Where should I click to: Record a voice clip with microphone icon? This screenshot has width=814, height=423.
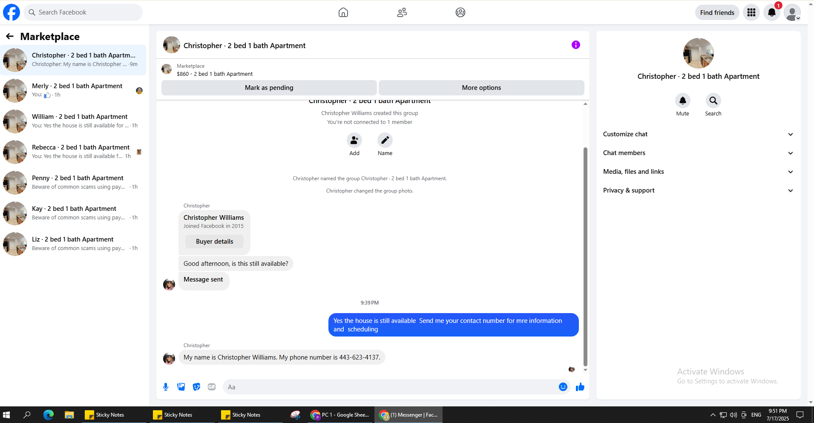click(166, 387)
